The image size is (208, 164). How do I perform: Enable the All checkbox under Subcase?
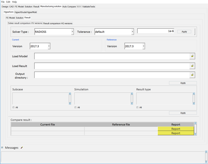tap(14, 107)
